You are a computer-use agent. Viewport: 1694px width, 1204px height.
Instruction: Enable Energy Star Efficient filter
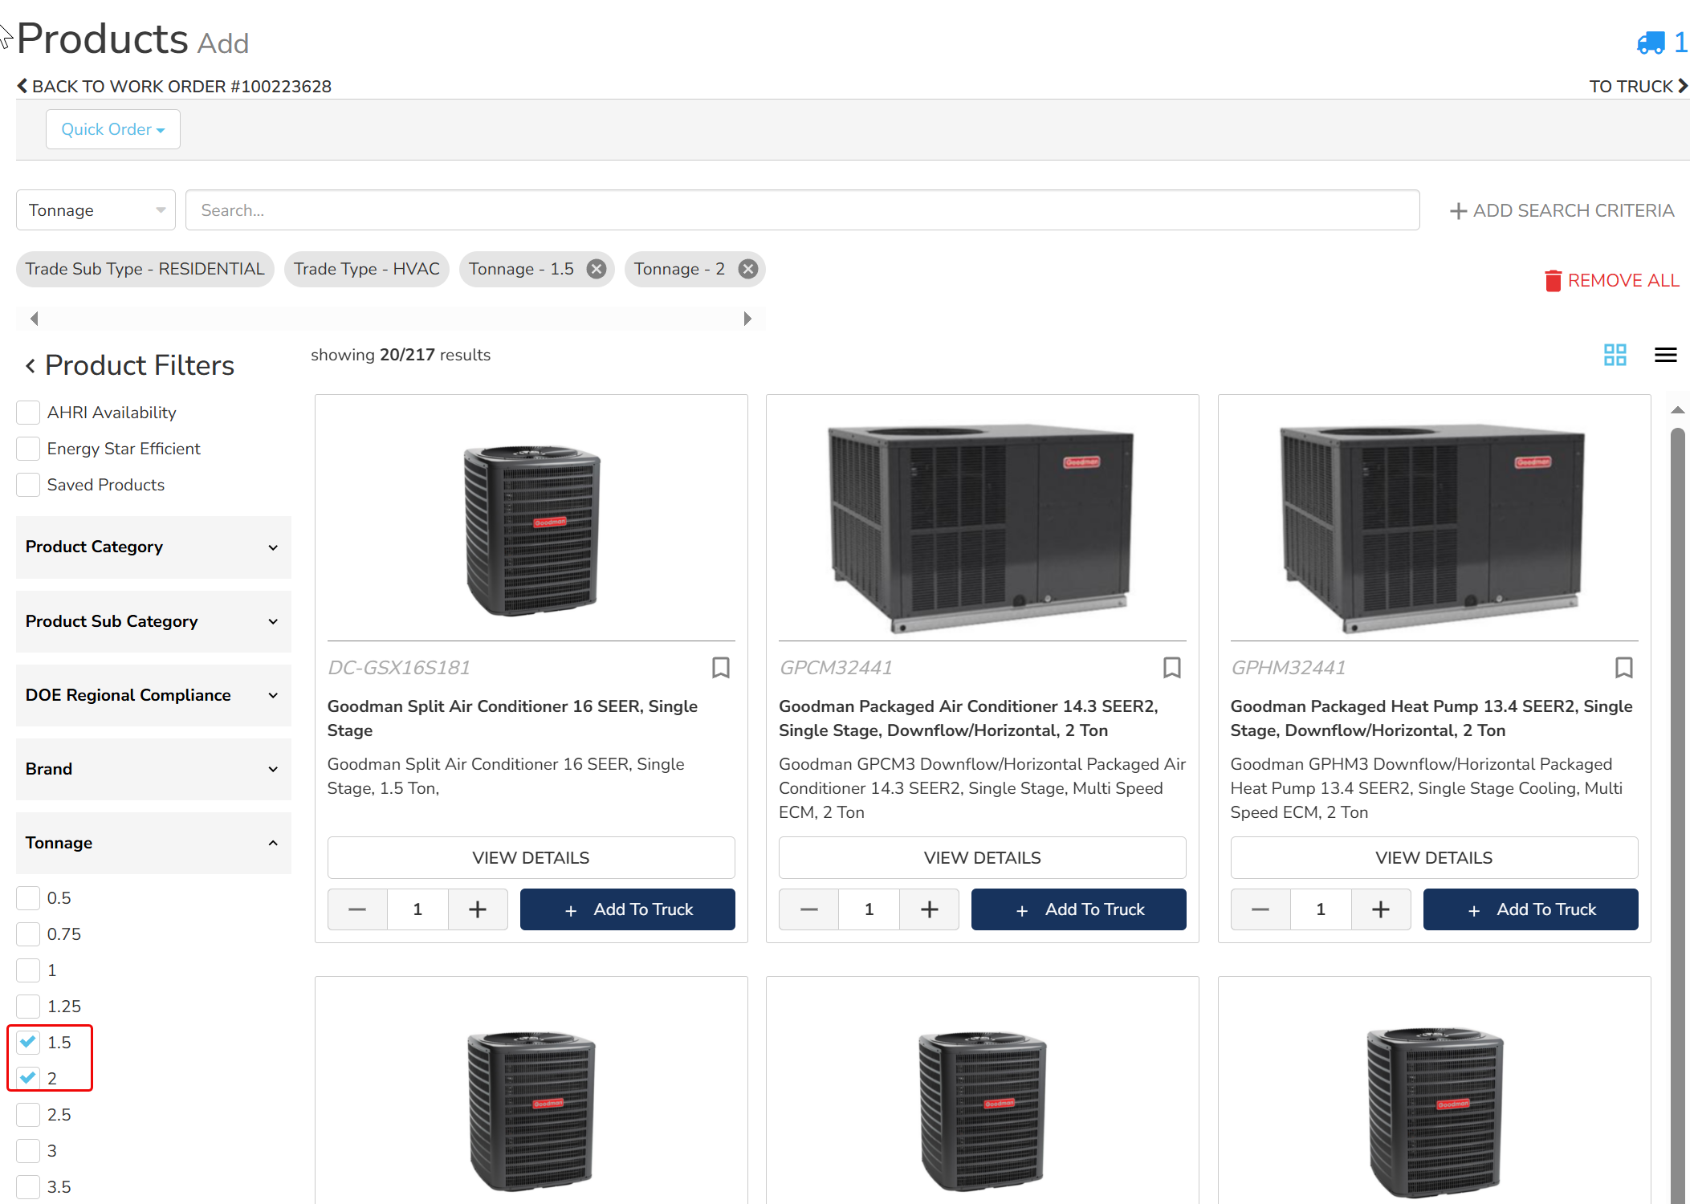(28, 449)
